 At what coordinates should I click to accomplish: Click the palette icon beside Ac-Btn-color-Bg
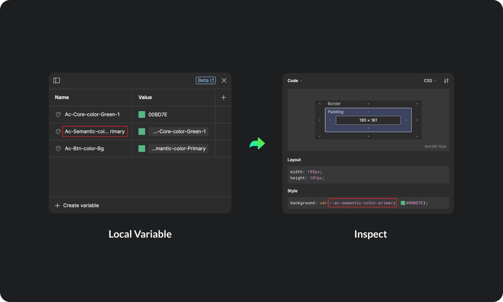[x=58, y=148]
